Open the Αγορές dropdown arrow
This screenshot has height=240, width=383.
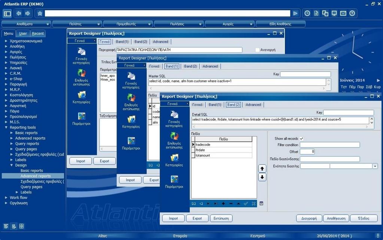(251, 24)
